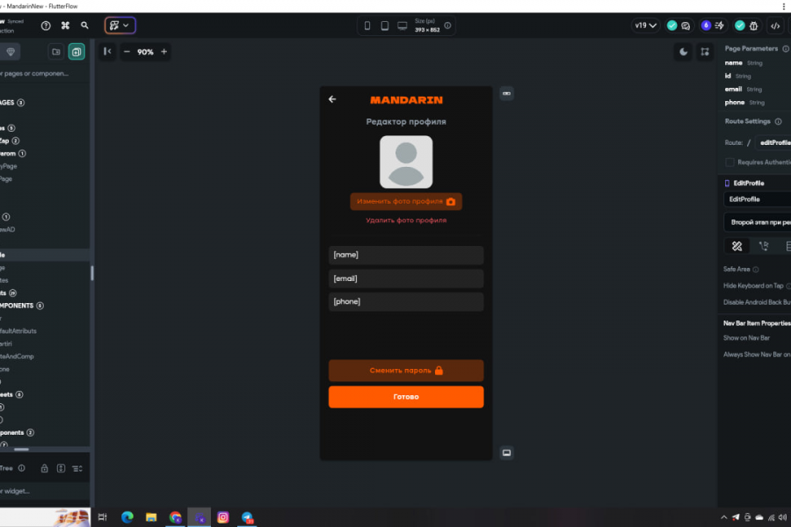Open Instagram from taskbar

point(223,517)
